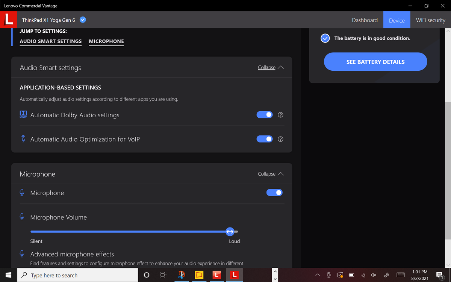Click the taskbar toolbar up arrow
Image resolution: width=451 pixels, height=282 pixels.
275,271
